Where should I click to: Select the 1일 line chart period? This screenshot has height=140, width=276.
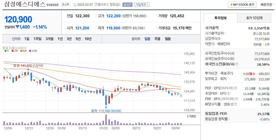pyautogui.click(x=27, y=39)
